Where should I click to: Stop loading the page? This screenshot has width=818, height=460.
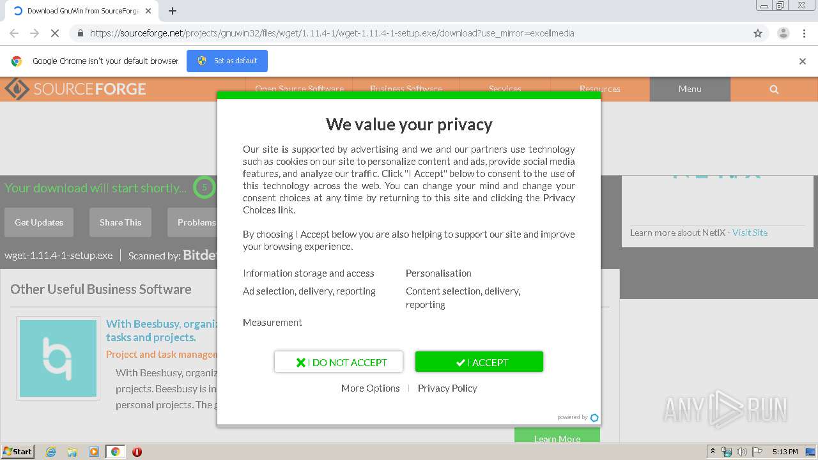point(54,33)
